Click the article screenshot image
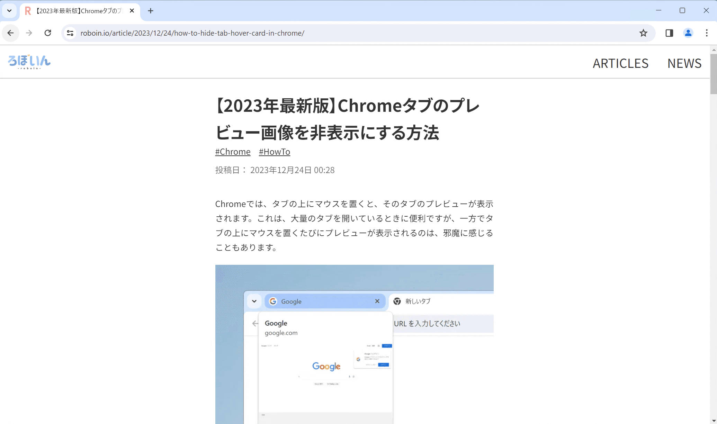Screen dimensions: 717x424 (x=354, y=344)
